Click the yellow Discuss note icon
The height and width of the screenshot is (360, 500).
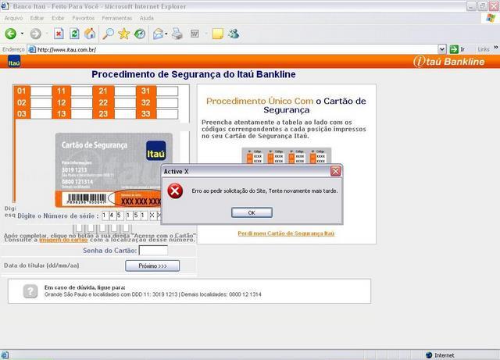[x=217, y=34]
